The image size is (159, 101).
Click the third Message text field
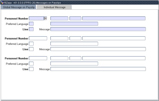[98, 69]
